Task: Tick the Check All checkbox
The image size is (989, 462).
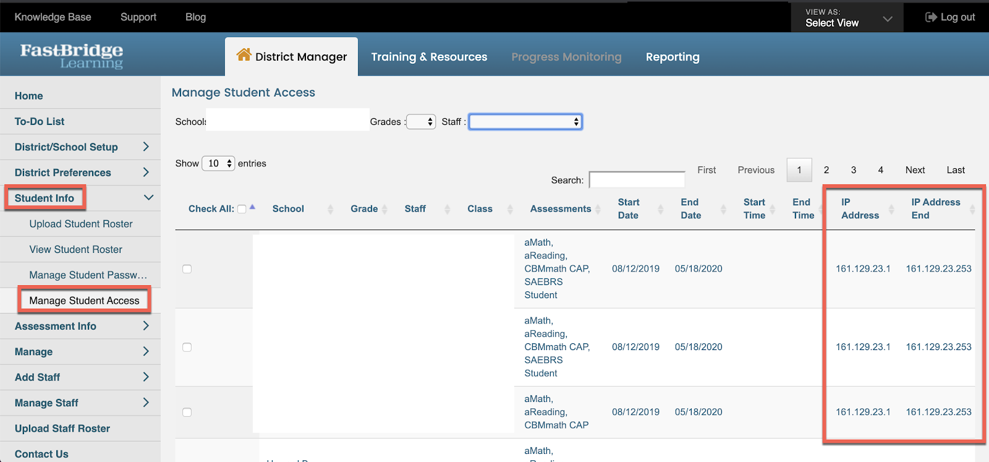Action: 242,209
